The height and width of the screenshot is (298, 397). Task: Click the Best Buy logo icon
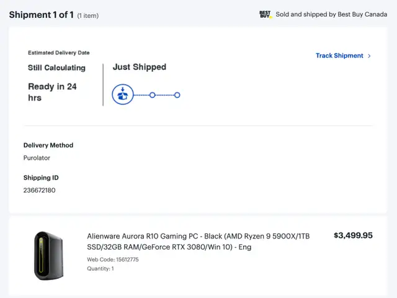[265, 14]
